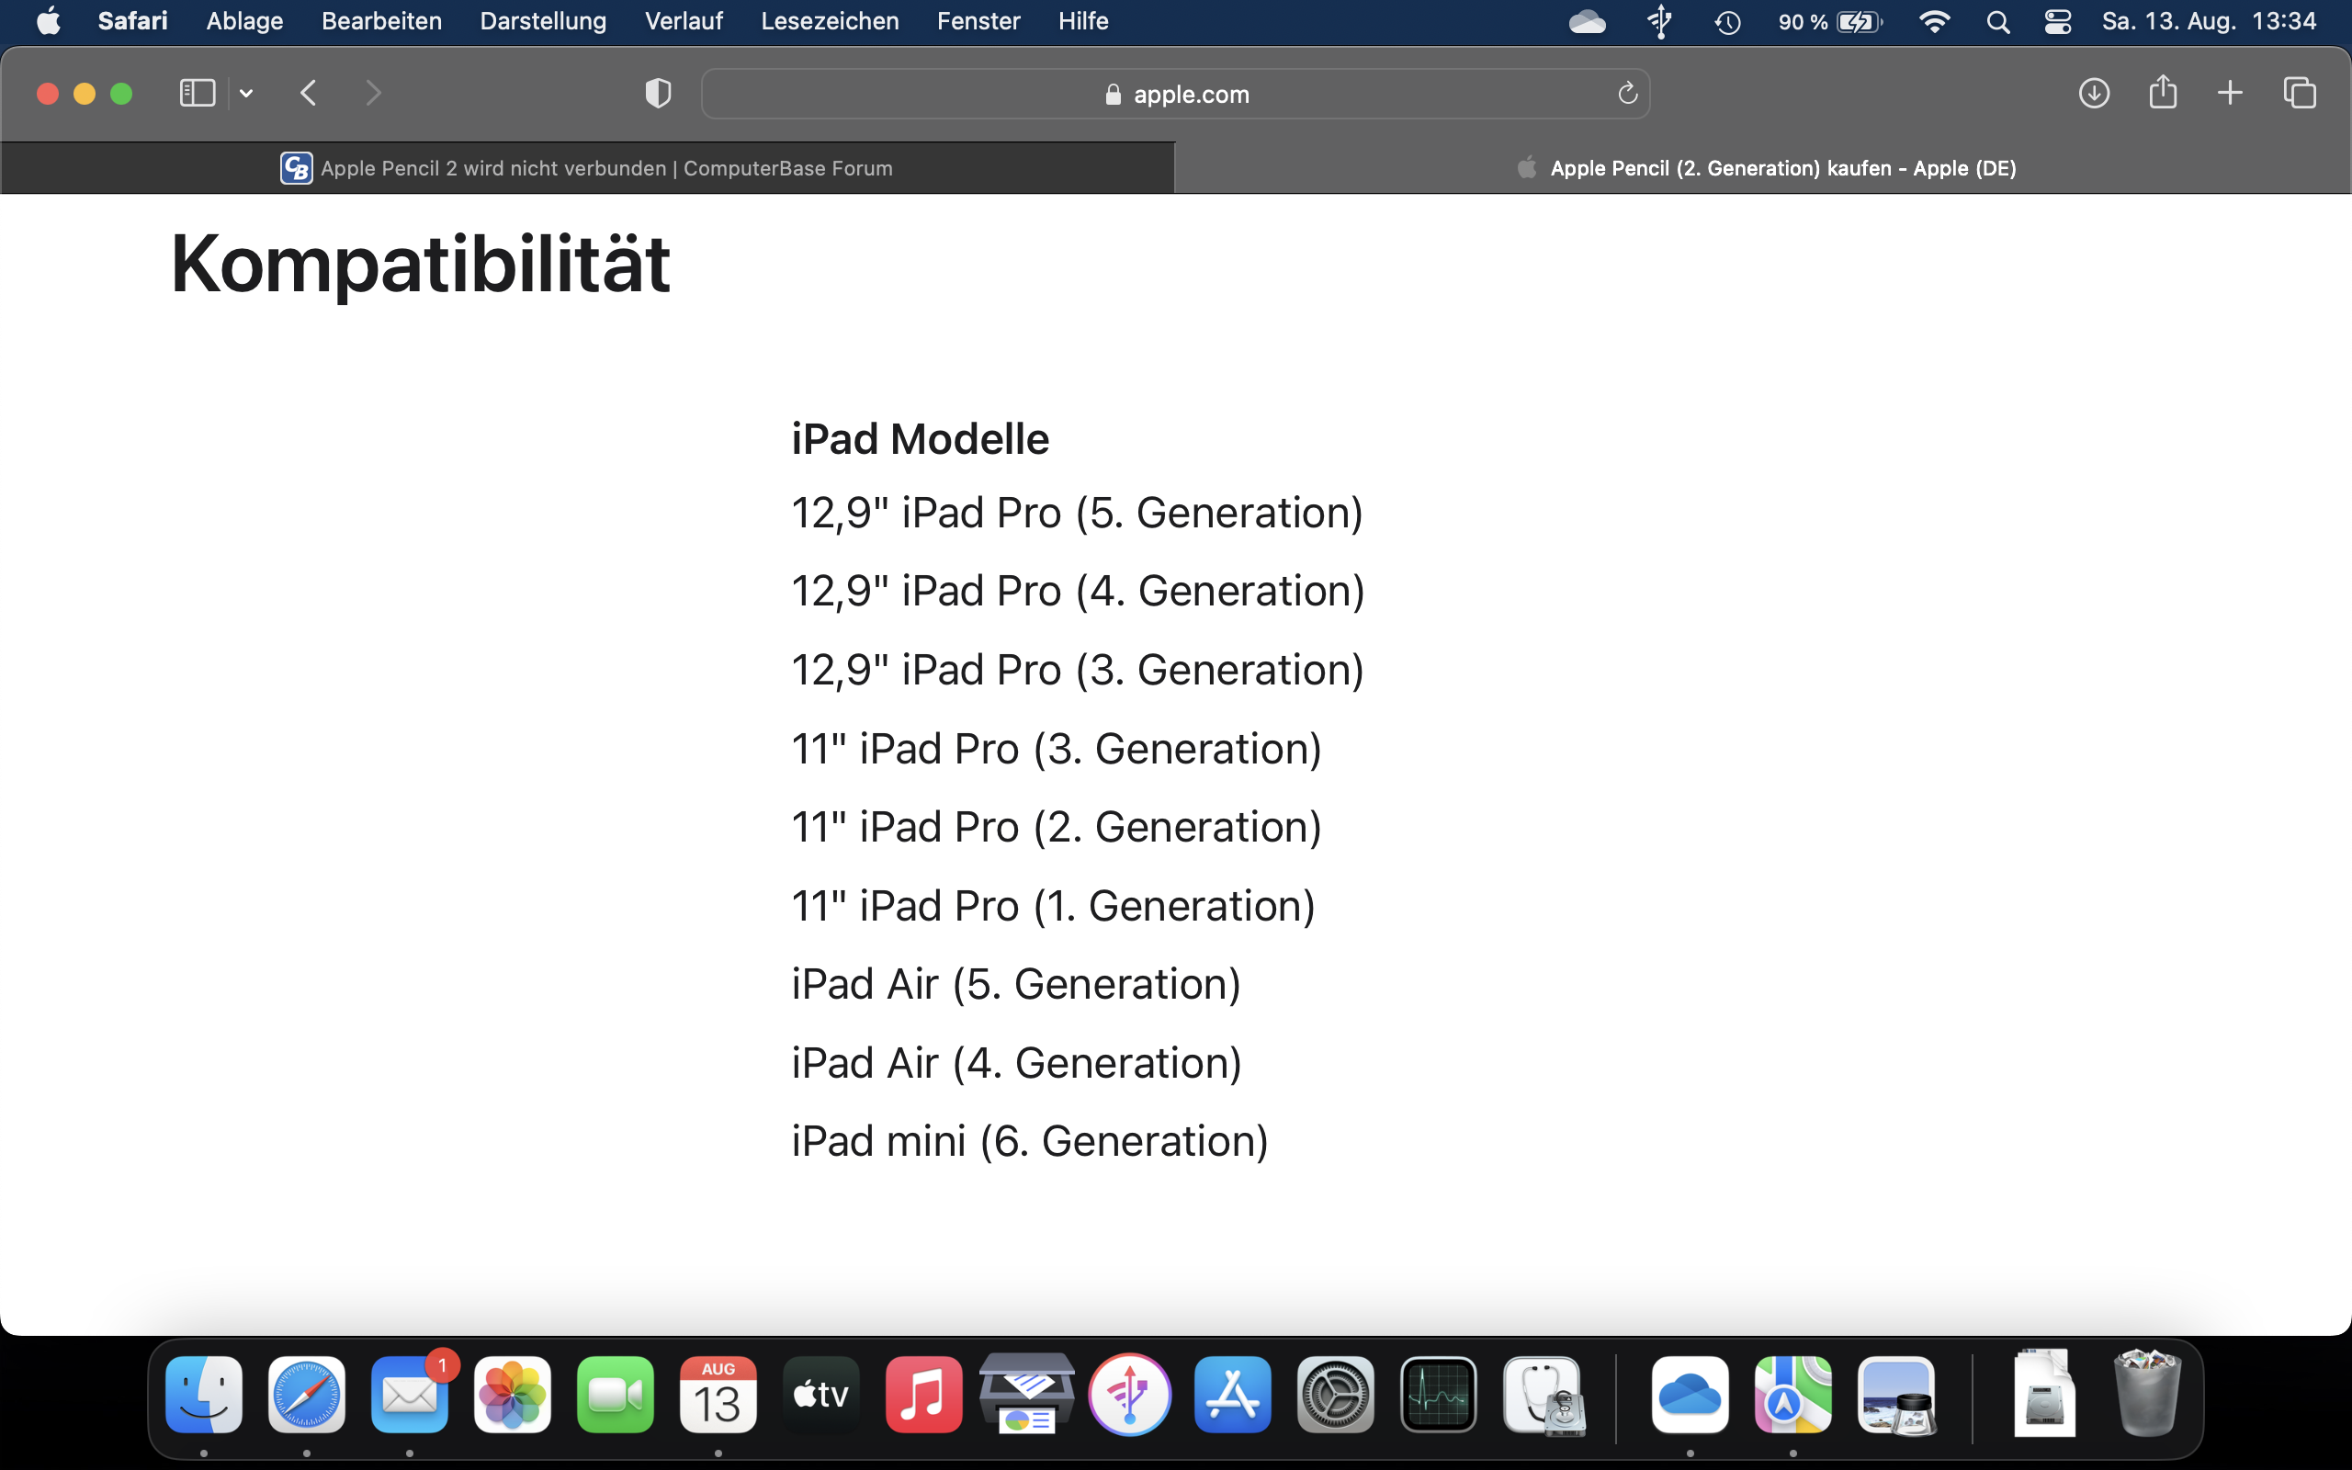Expand the sidebar tab group dropdown chevron
The height and width of the screenshot is (1470, 2352).
coord(247,94)
